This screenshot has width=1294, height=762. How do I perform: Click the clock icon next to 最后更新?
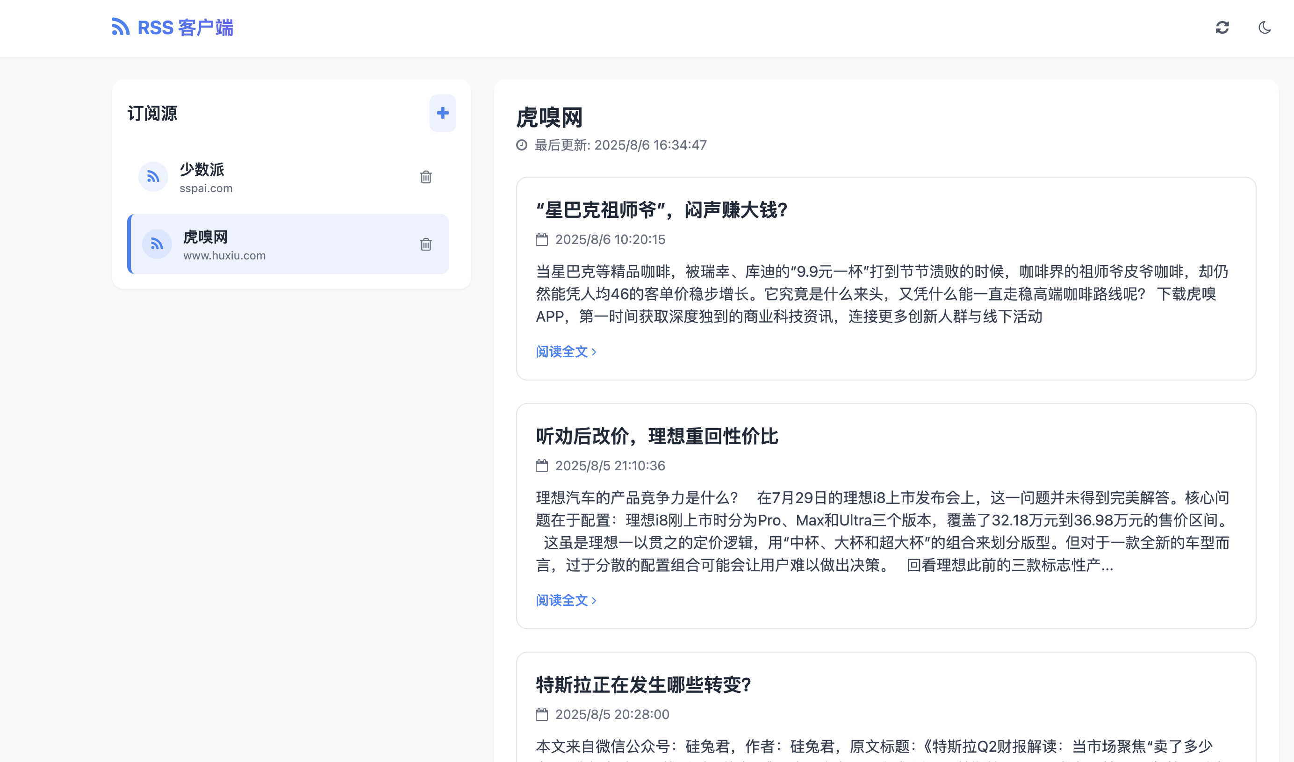522,145
